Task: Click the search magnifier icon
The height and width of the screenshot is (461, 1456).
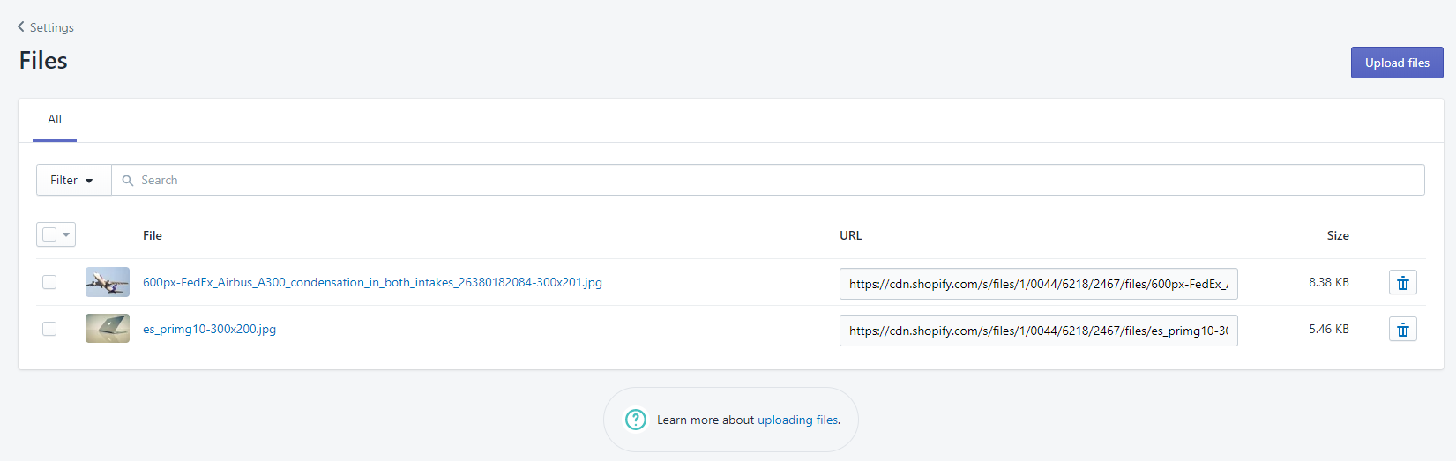Action: tap(128, 181)
